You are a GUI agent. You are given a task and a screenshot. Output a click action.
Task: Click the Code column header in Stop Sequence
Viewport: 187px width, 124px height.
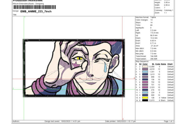coord(158,64)
